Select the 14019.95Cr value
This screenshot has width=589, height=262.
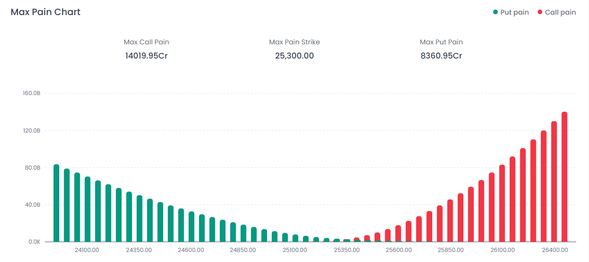pyautogui.click(x=146, y=56)
